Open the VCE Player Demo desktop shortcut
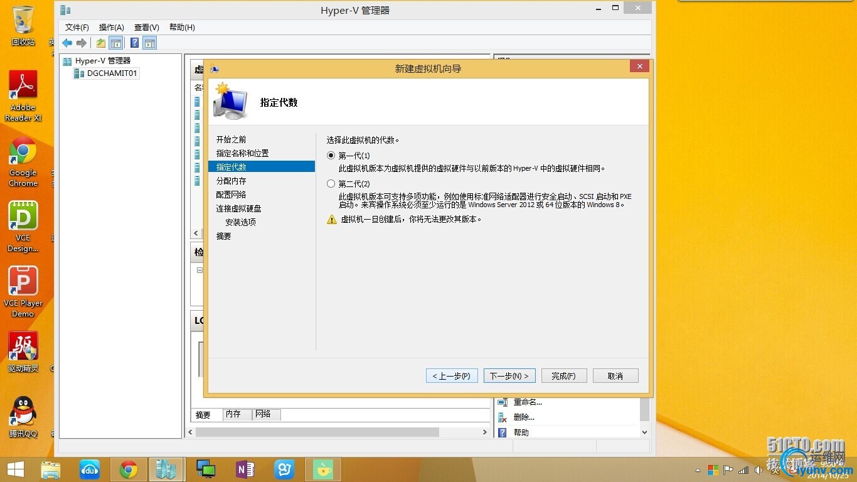The image size is (857, 482). [x=23, y=292]
